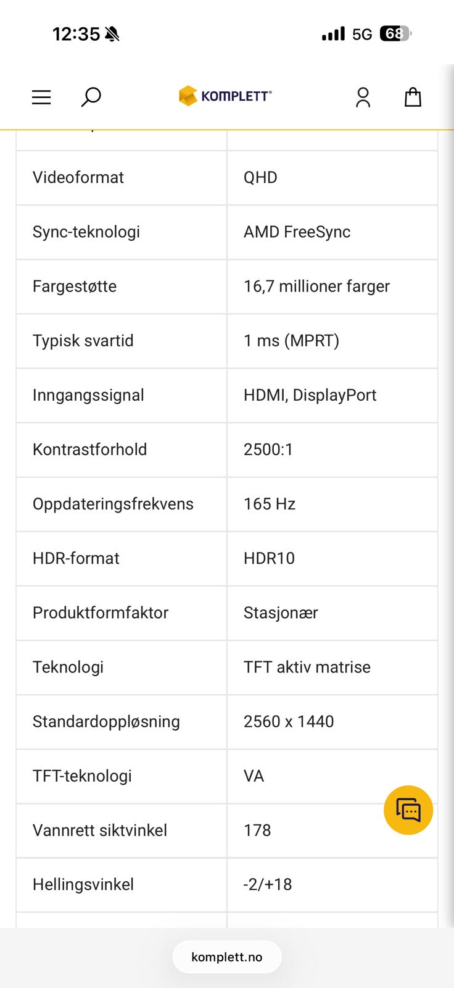Select the 1 ms (MPRT) value

pos(291,341)
